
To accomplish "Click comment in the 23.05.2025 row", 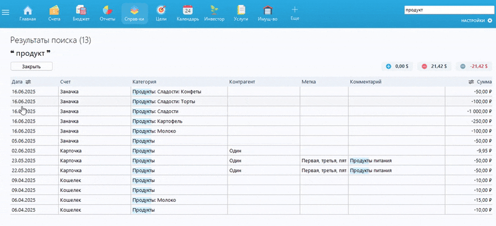I will coord(371,160).
